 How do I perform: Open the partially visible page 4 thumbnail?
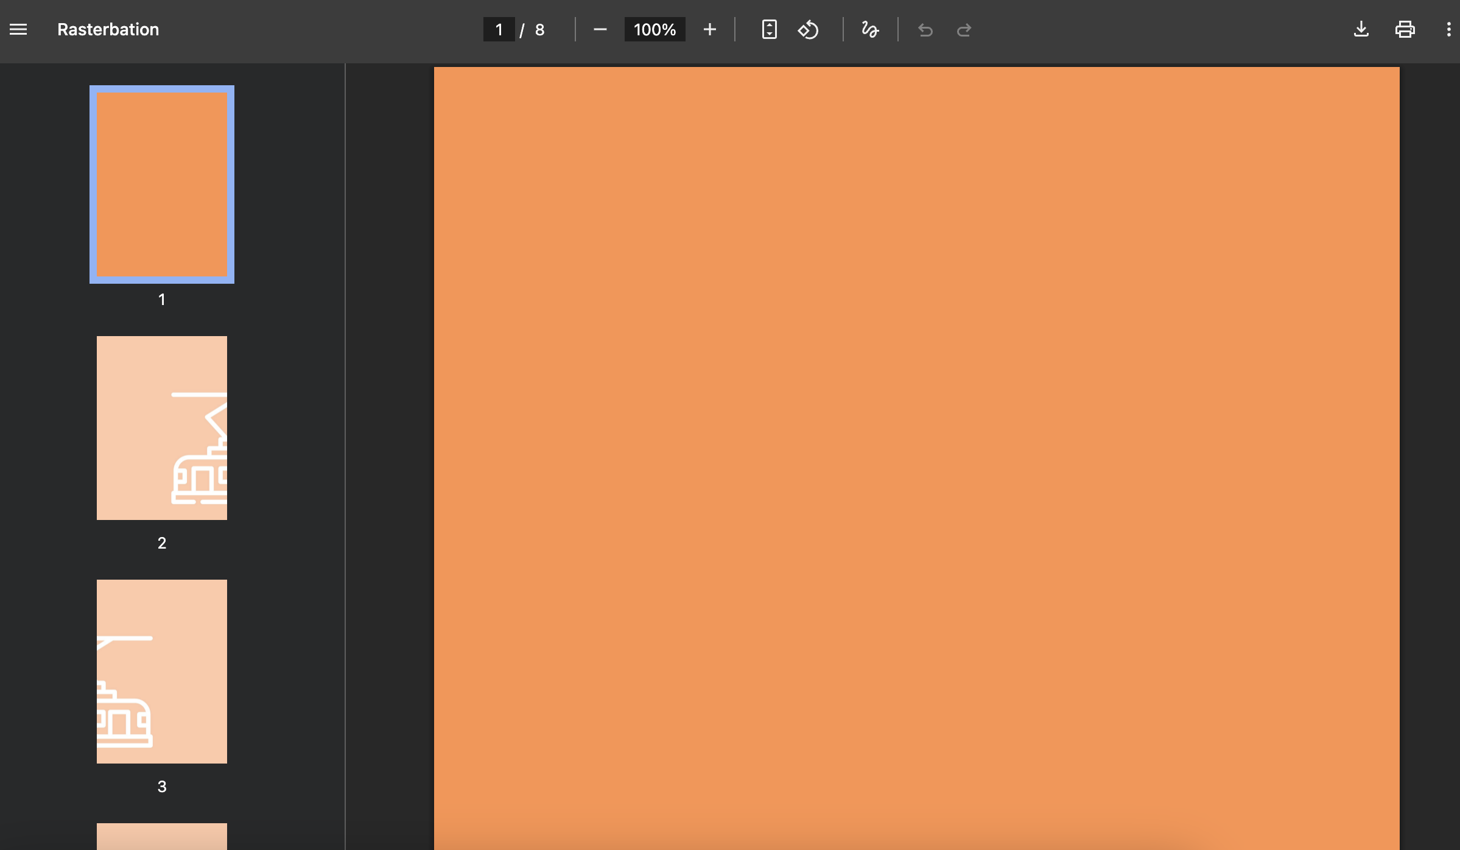coord(162,837)
